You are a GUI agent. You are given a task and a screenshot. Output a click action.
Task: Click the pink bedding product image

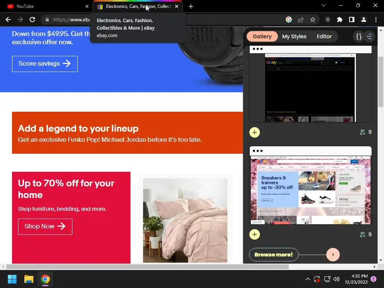[x=185, y=220]
